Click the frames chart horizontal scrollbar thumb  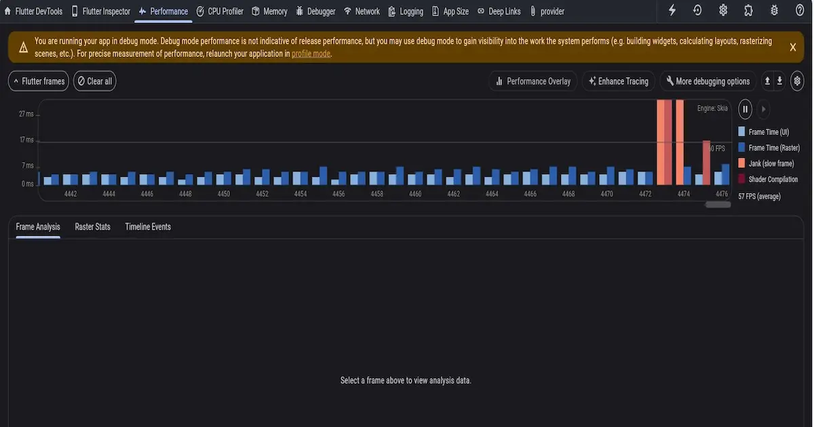pos(718,204)
